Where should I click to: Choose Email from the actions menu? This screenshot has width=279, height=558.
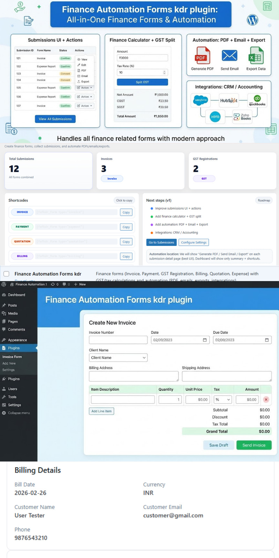[83, 76]
